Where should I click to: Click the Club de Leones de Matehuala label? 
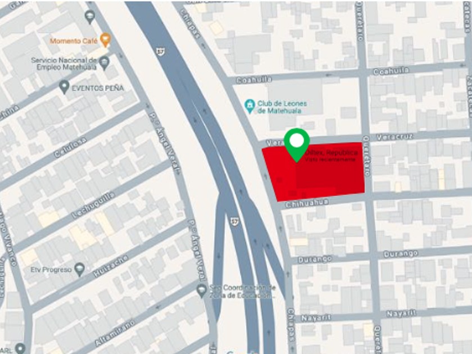(x=282, y=107)
